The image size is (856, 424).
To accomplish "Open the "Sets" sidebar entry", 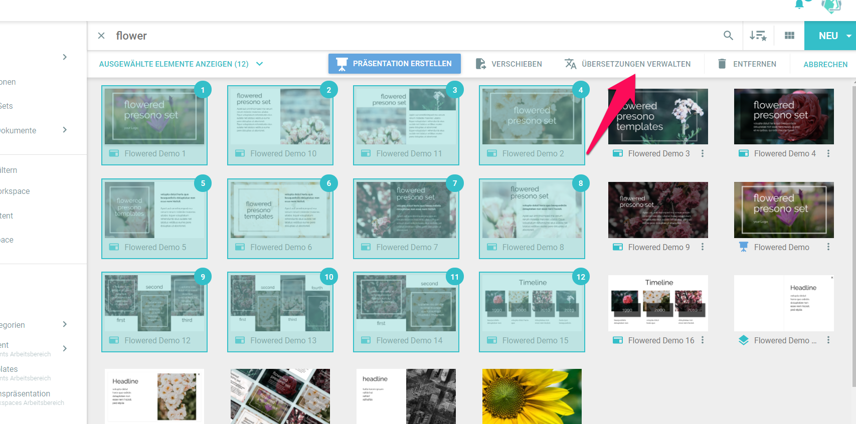I will 7,106.
